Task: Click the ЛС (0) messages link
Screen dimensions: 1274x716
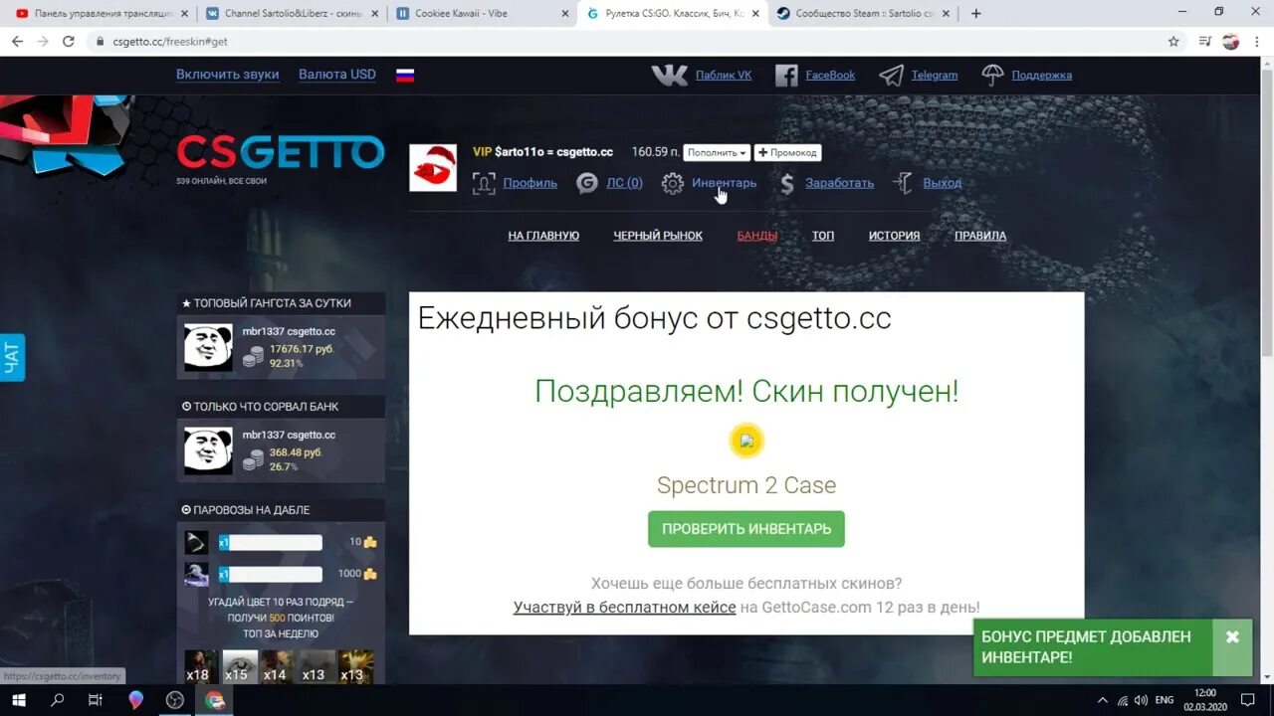Action: (624, 183)
